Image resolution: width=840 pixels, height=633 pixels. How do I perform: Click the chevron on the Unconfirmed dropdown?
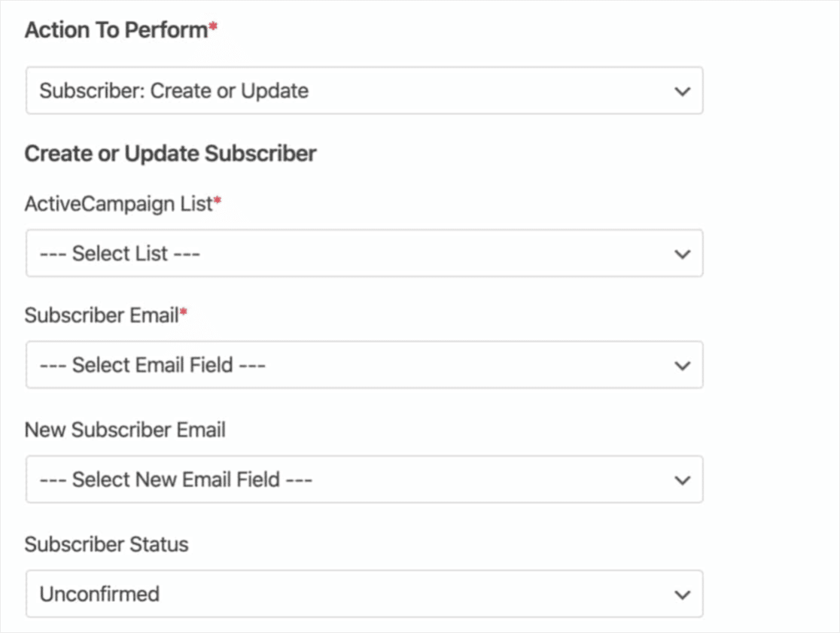(682, 594)
